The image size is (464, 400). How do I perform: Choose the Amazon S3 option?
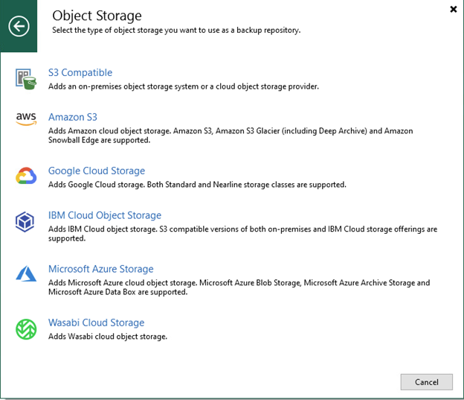(73, 117)
